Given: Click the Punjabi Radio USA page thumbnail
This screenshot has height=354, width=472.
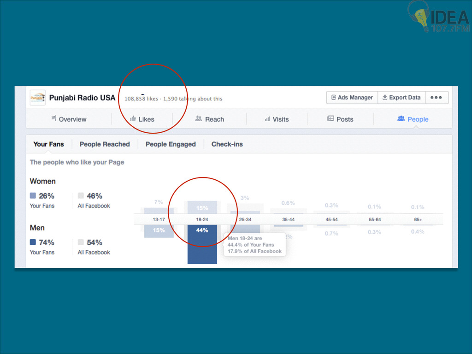Looking at the screenshot, I should coord(38,98).
